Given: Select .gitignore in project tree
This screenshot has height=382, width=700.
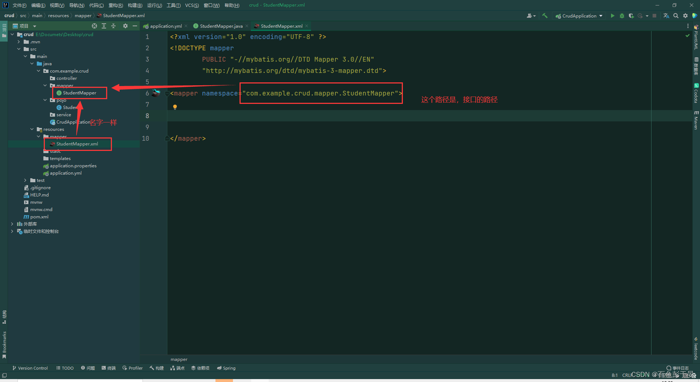Looking at the screenshot, I should (x=40, y=187).
